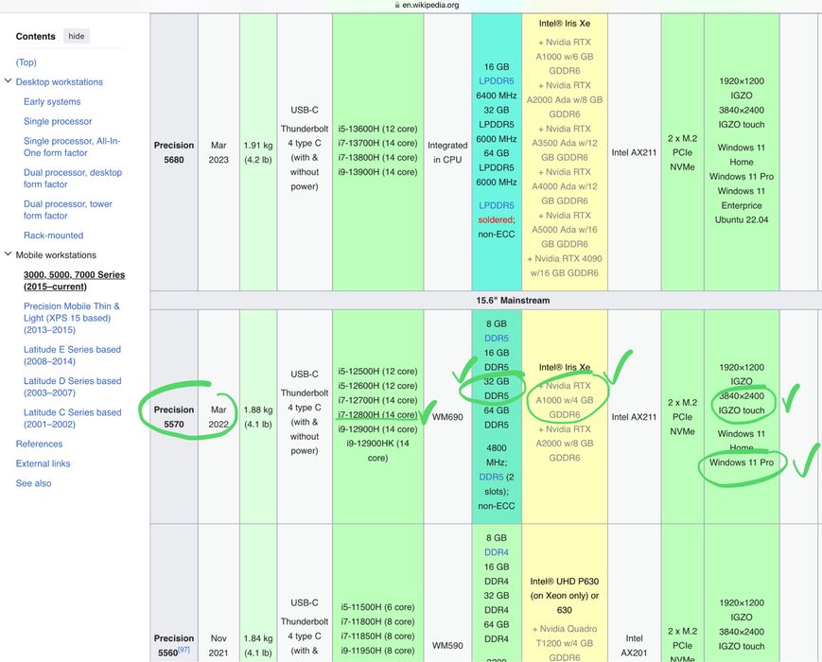Go to External links section
Screen dimensions: 822x662
click(x=43, y=463)
